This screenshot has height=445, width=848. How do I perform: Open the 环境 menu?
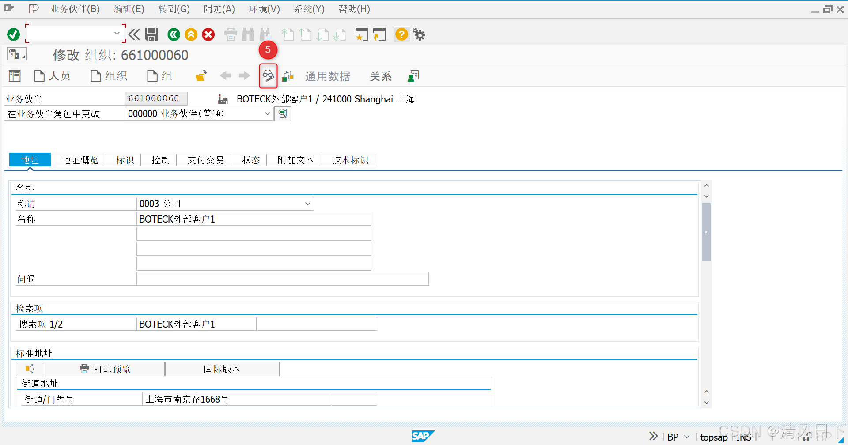264,9
